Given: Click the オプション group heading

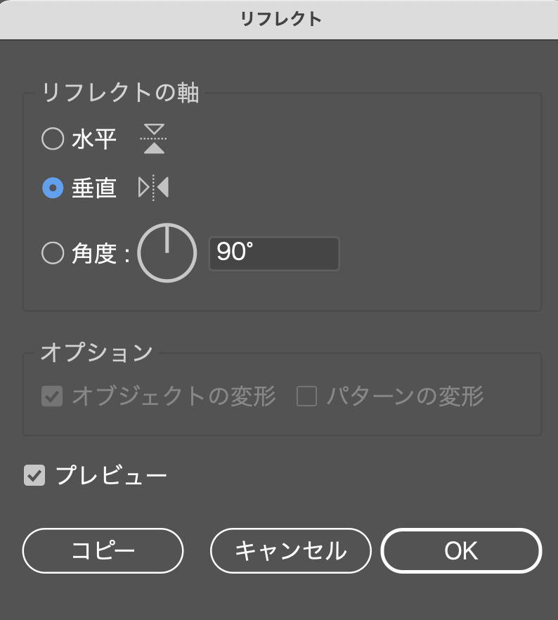Looking at the screenshot, I should [x=96, y=352].
